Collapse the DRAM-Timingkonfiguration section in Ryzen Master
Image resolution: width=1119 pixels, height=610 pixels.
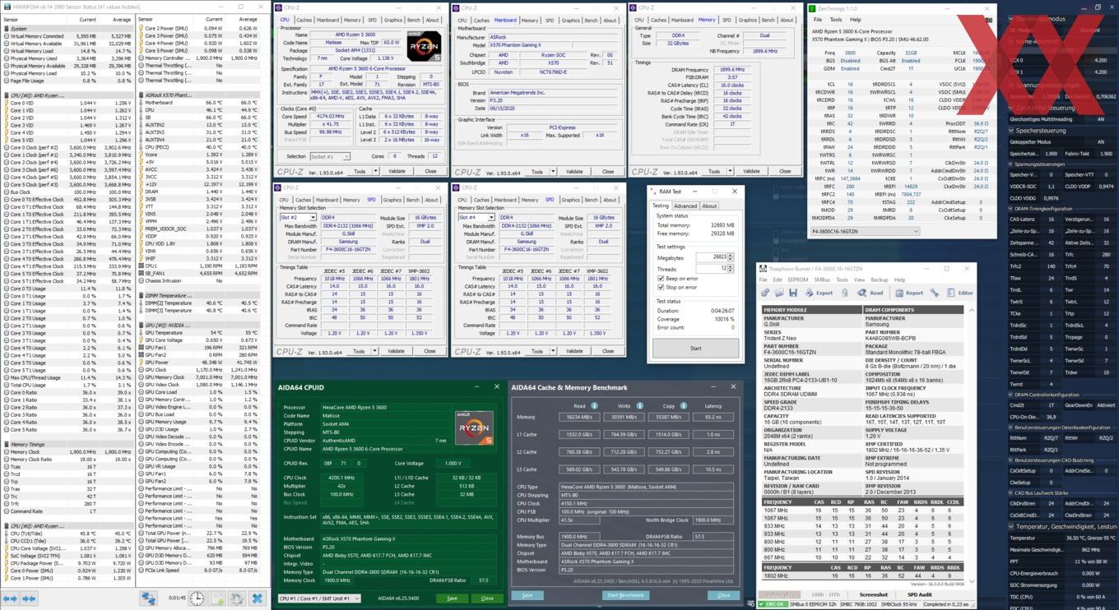1012,209
